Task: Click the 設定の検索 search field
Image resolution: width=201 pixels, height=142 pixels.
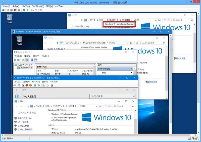Action: 113,96
